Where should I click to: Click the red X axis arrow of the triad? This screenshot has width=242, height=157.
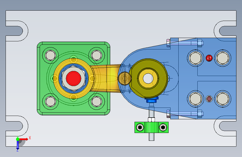24,139
